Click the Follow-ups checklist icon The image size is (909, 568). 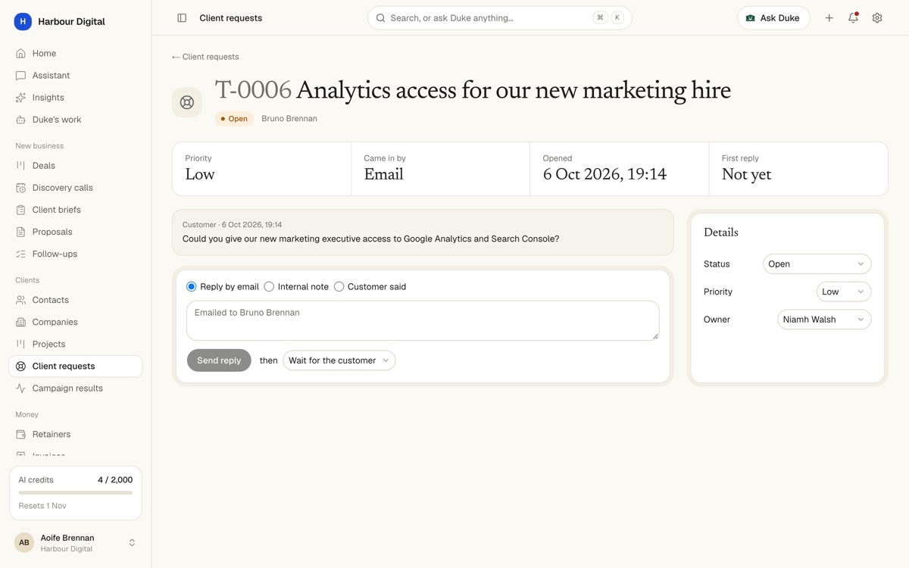click(x=20, y=254)
